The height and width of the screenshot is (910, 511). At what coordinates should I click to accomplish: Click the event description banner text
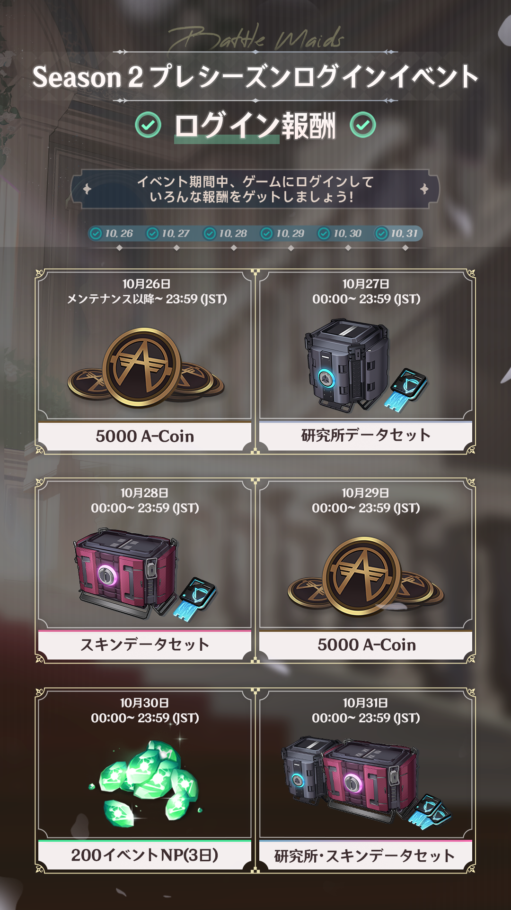(x=255, y=189)
